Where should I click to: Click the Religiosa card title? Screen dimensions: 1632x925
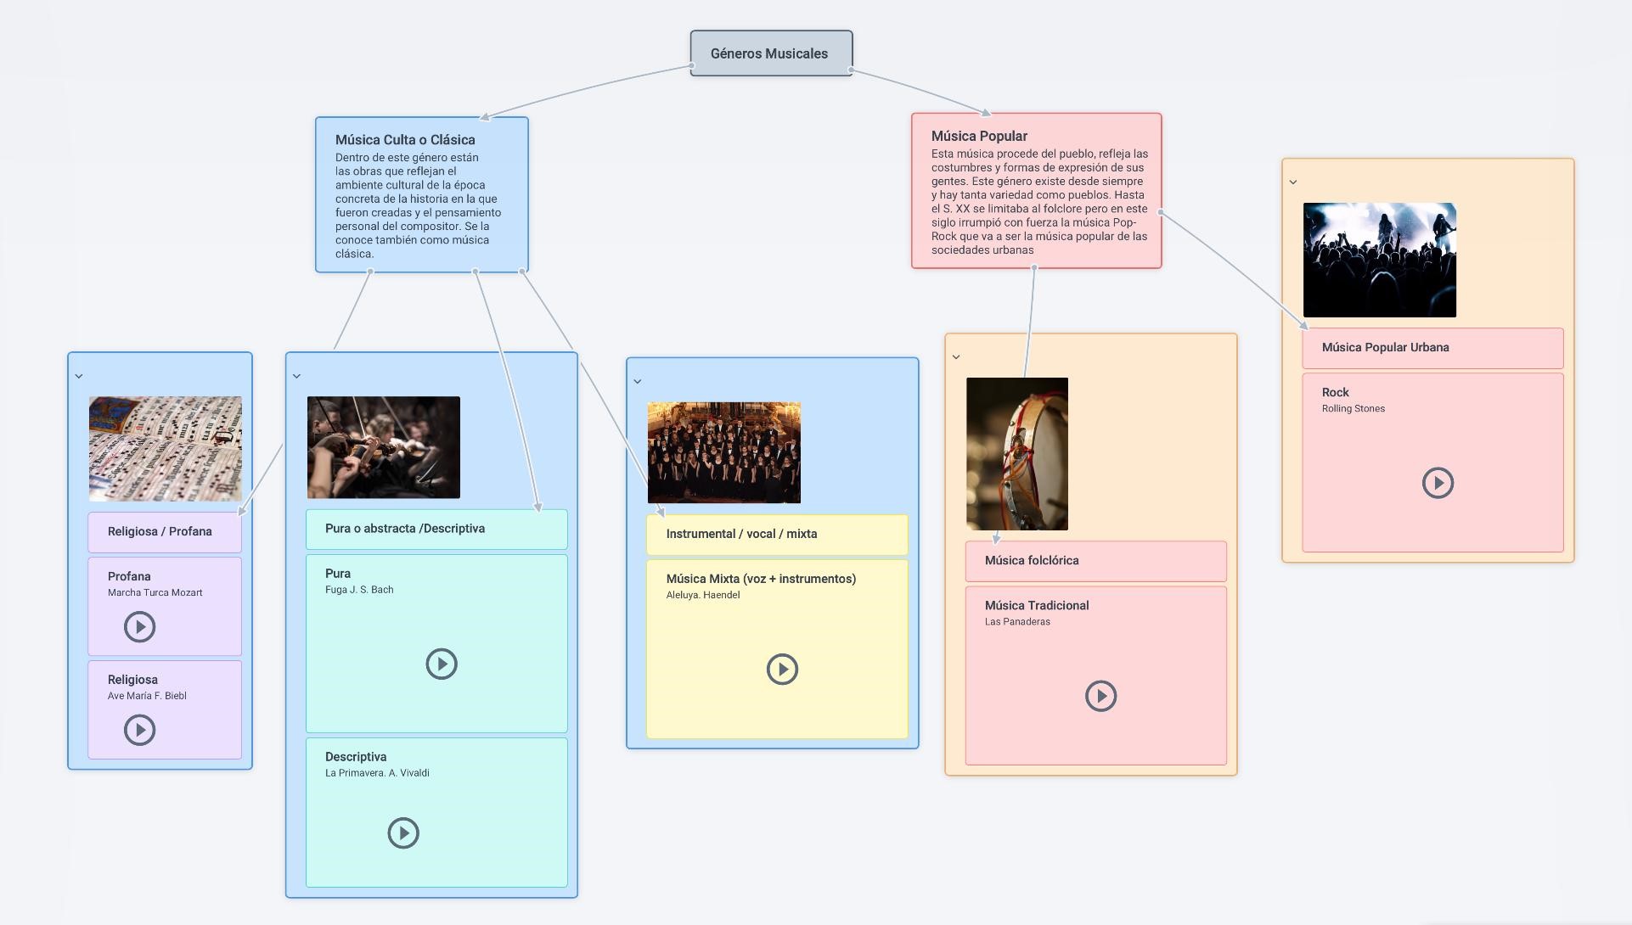132,680
